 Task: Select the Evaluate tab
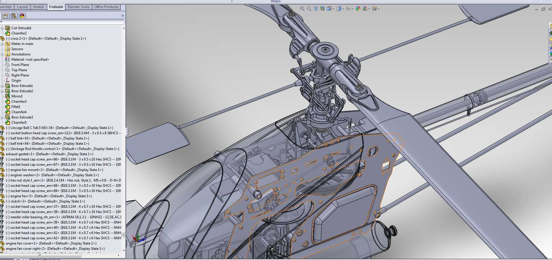coord(56,7)
